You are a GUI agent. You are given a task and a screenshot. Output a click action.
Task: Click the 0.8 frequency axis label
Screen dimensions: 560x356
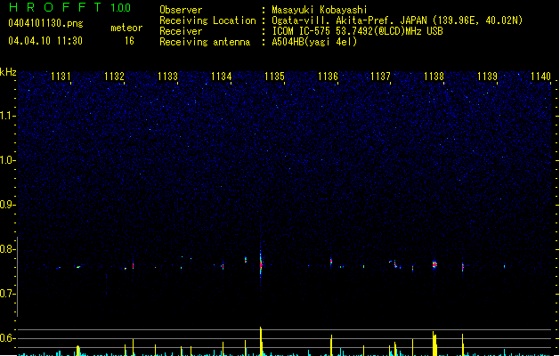tap(8, 249)
